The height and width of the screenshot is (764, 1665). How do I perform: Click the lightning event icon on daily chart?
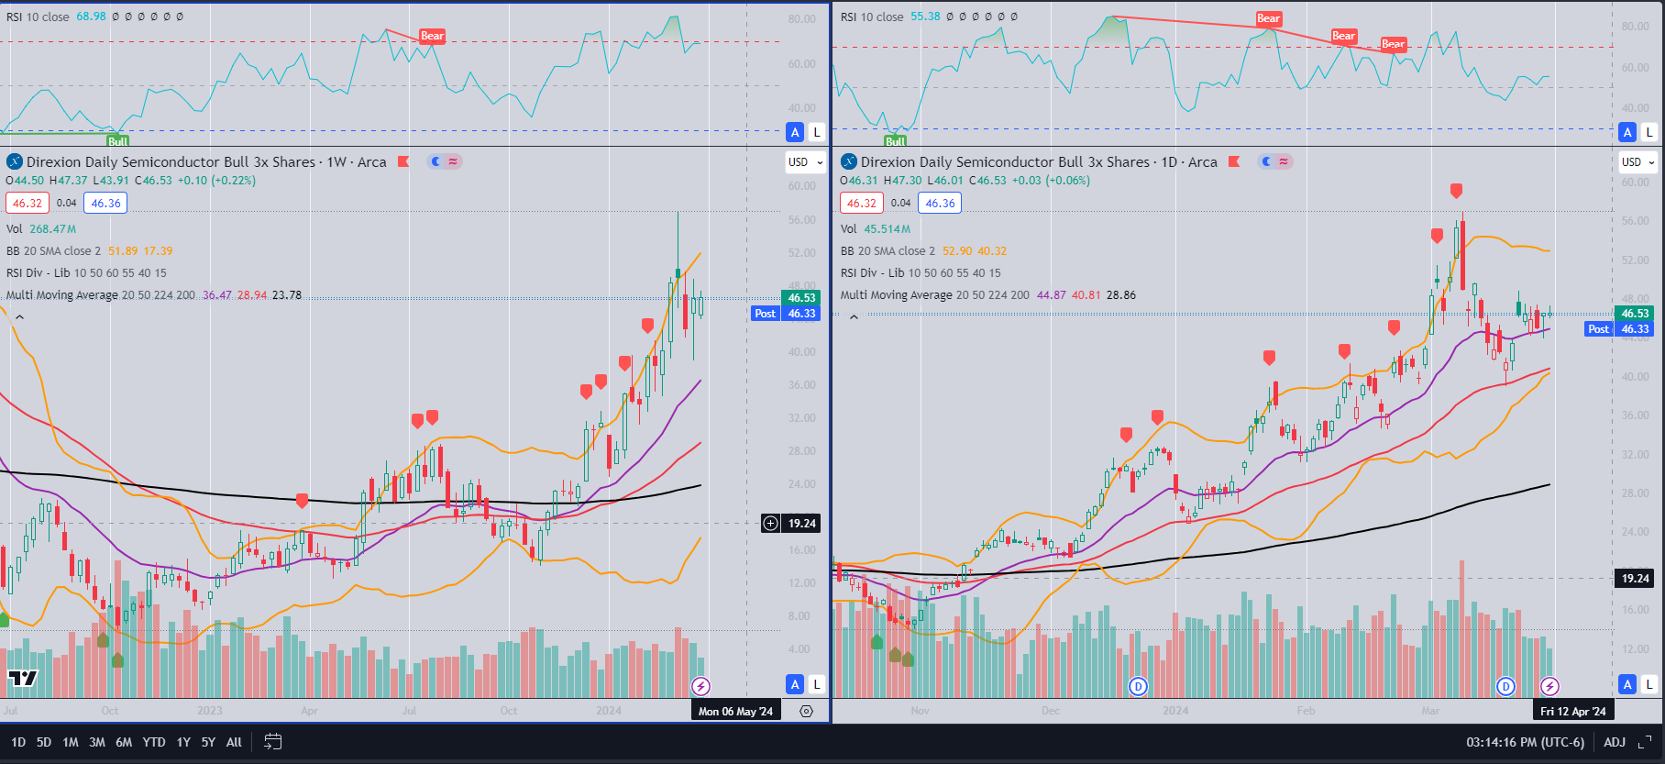(x=1549, y=685)
